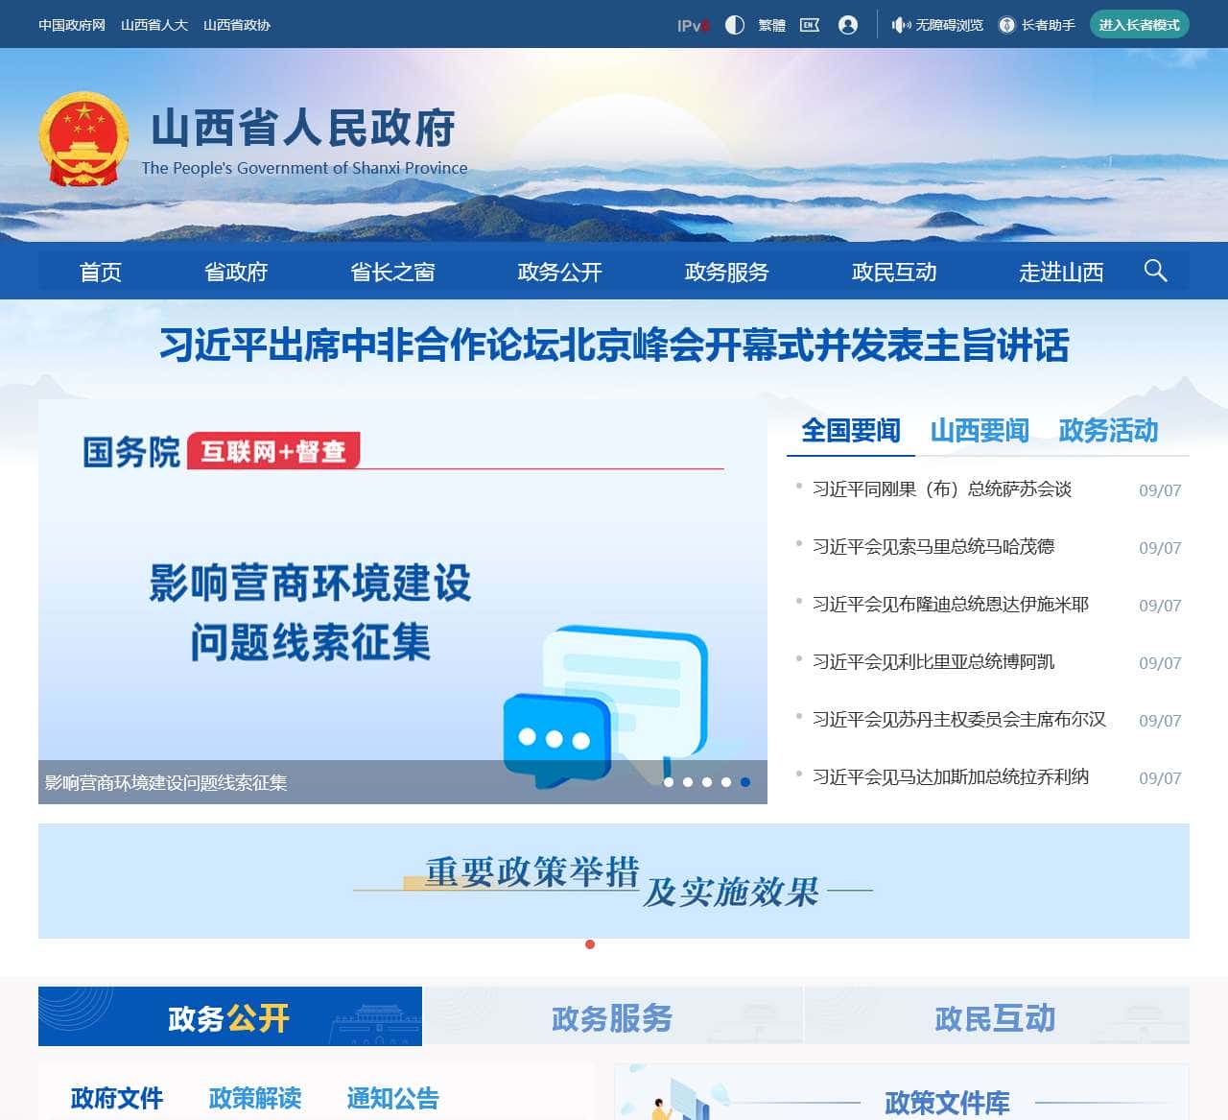
Task: Click the user account icon in top bar
Action: [847, 25]
